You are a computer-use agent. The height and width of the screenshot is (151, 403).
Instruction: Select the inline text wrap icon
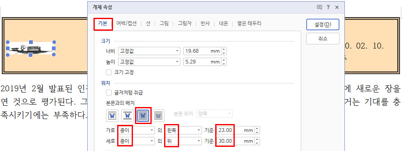click(112, 116)
